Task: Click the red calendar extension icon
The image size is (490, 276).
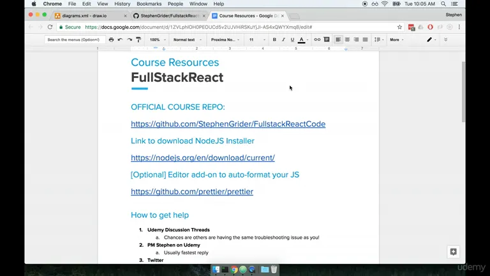Action: coord(412,27)
